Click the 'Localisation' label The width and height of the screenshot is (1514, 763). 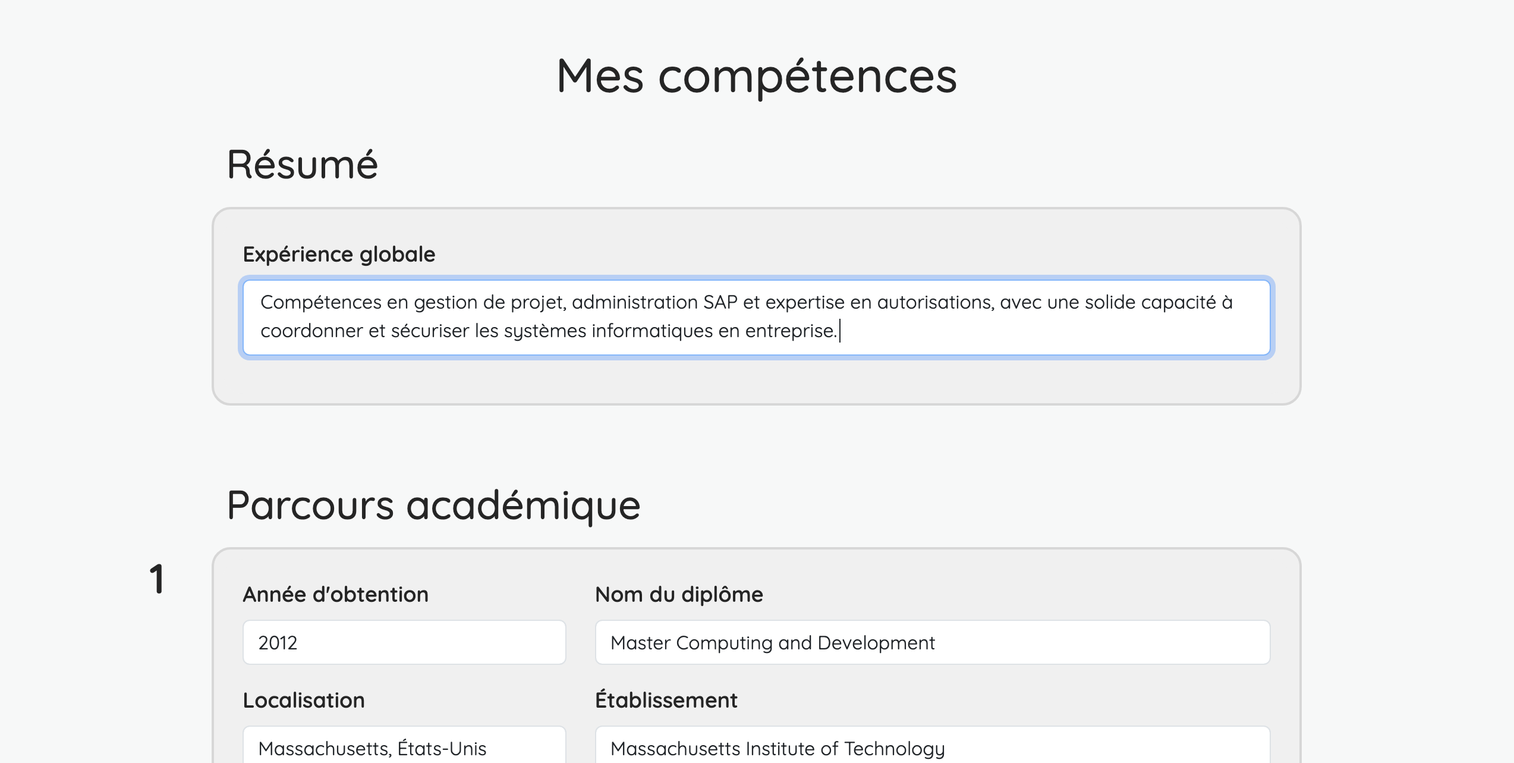coord(304,701)
